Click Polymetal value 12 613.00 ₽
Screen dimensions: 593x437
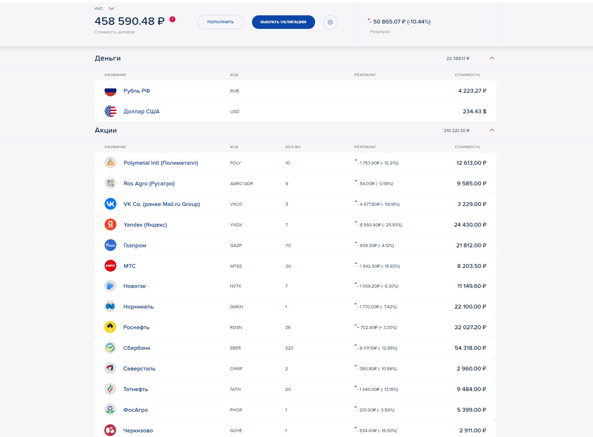pos(471,163)
